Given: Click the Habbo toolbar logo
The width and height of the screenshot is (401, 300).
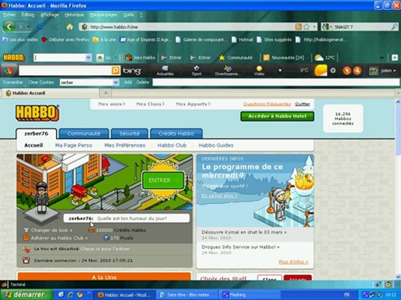Looking at the screenshot, I should point(14,57).
